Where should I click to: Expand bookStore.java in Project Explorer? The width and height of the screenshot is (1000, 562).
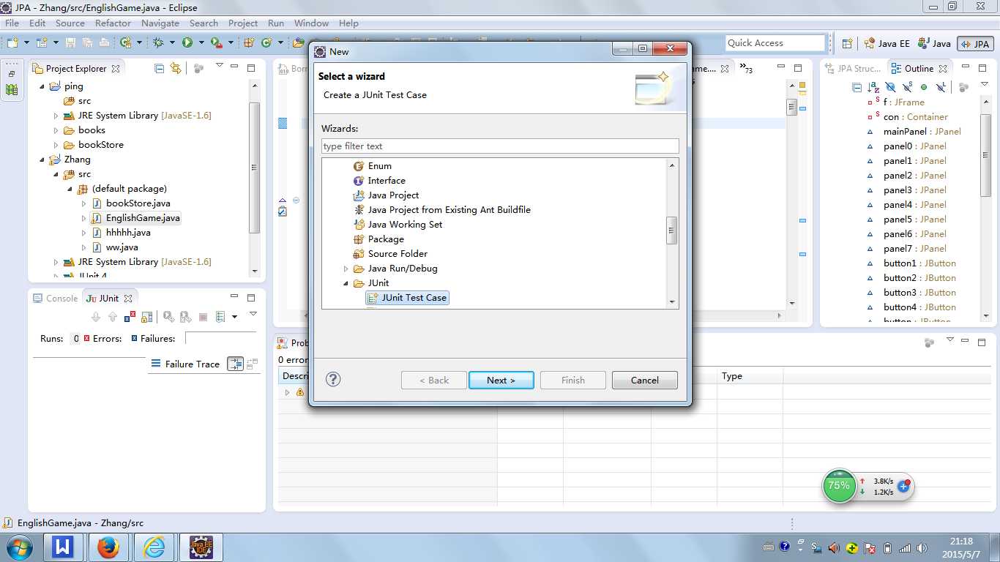tap(83, 203)
